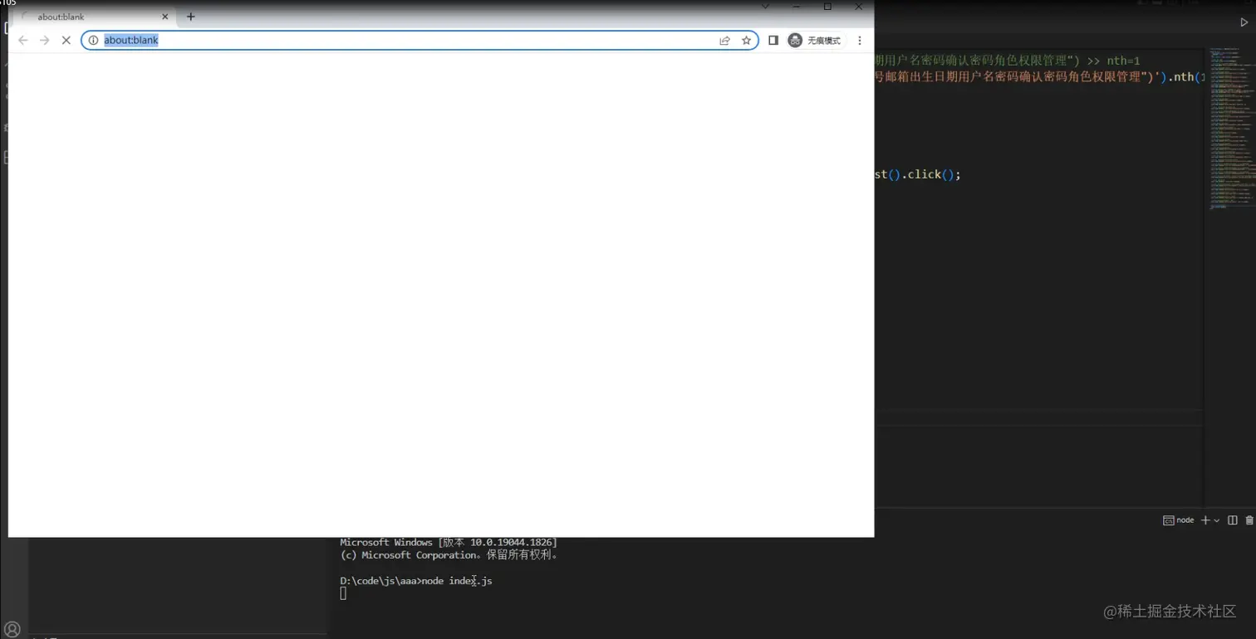Click 'nth=1' in the editor comment
Screen dimensions: 1256x639
click(1123, 61)
